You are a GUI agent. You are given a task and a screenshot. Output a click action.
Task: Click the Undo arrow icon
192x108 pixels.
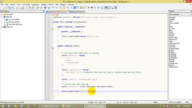[x=38, y=8]
